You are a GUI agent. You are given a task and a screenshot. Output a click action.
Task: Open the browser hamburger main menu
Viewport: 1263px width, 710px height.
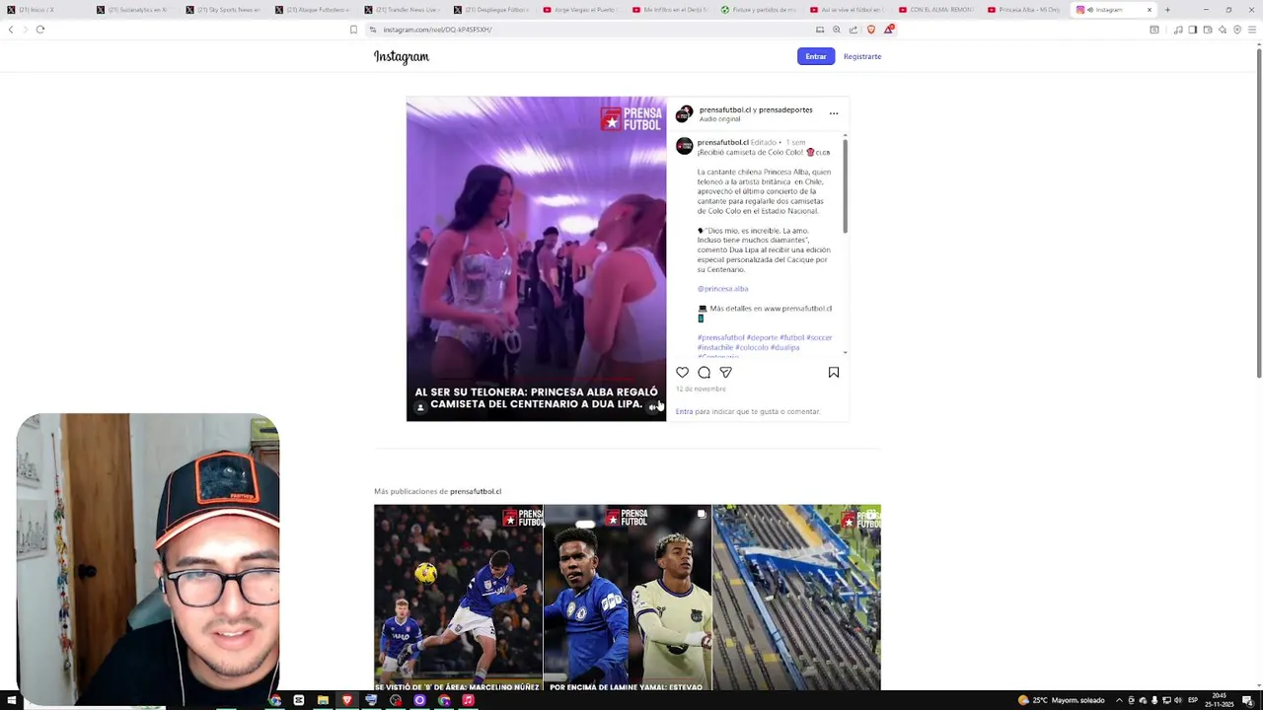coord(1252,30)
